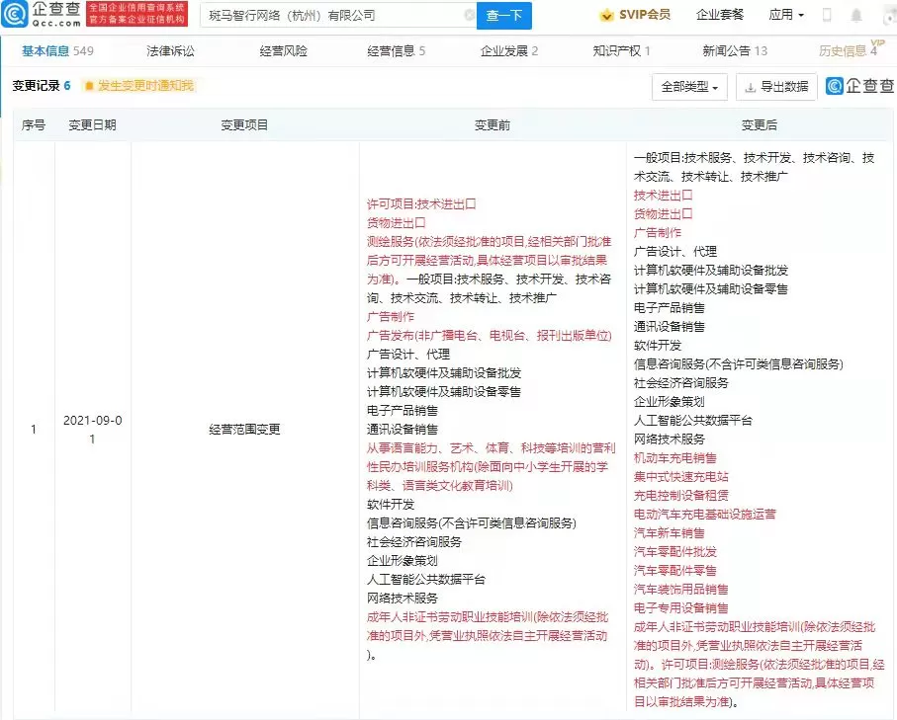This screenshot has width=897, height=720.
Task: Open the 经营风险 tab
Action: [283, 50]
